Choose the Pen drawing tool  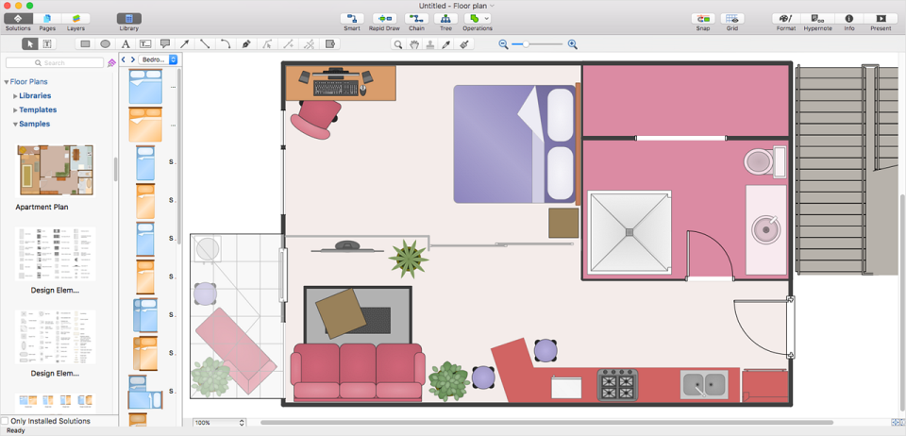pyautogui.click(x=245, y=44)
